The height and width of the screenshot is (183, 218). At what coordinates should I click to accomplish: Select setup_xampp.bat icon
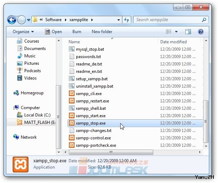[x=72, y=78]
